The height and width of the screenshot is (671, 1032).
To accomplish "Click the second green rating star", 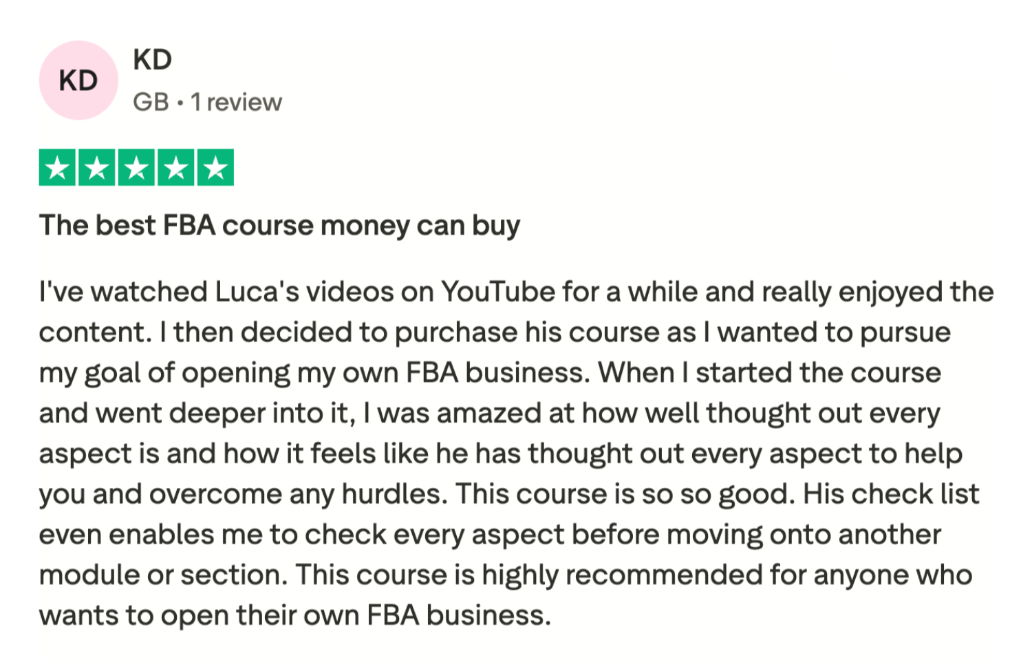I will coord(97,167).
